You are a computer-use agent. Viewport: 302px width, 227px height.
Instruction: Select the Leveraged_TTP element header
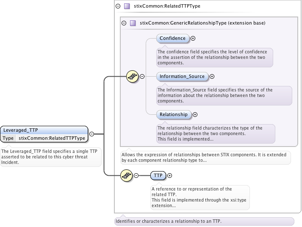[44, 130]
